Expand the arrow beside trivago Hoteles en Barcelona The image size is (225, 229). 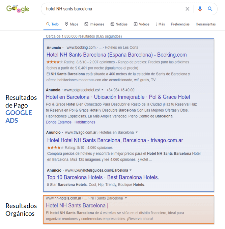137,132
